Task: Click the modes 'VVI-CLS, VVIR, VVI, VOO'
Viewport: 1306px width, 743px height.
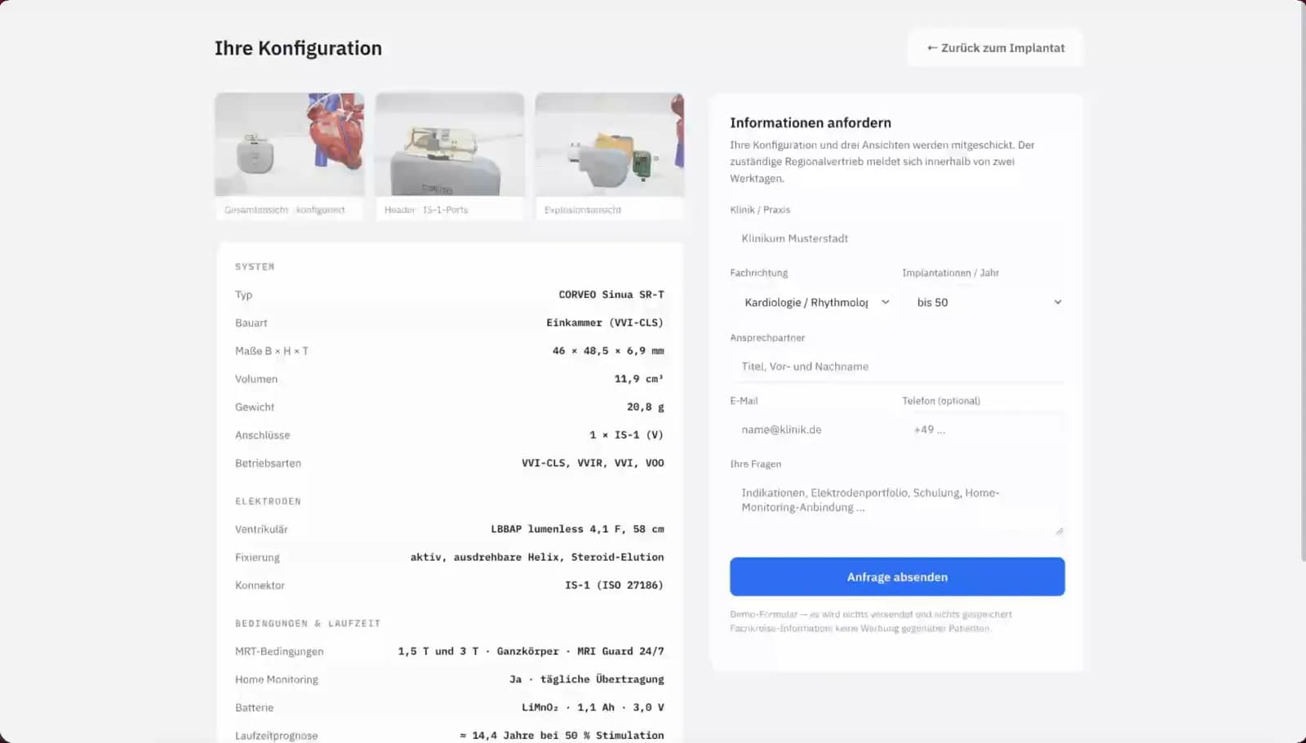Action: [x=593, y=463]
